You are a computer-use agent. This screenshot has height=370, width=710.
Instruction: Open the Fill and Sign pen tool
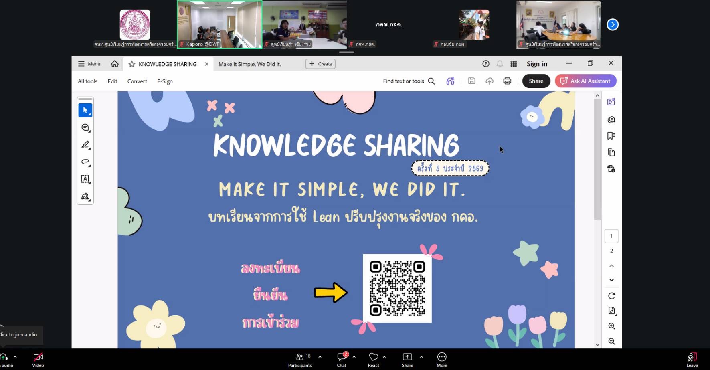click(85, 196)
